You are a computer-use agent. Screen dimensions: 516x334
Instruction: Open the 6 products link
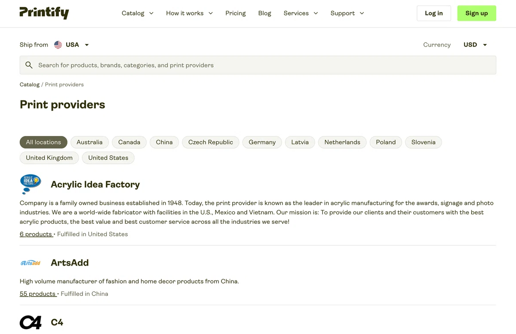(x=36, y=234)
